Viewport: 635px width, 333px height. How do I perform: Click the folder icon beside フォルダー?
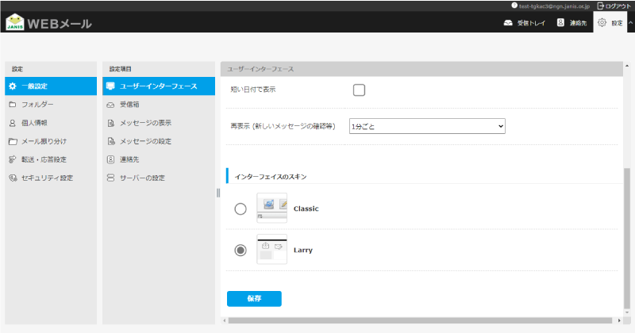coord(12,105)
